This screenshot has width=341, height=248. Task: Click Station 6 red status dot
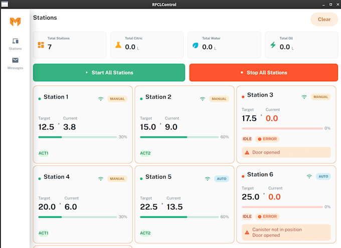click(243, 176)
